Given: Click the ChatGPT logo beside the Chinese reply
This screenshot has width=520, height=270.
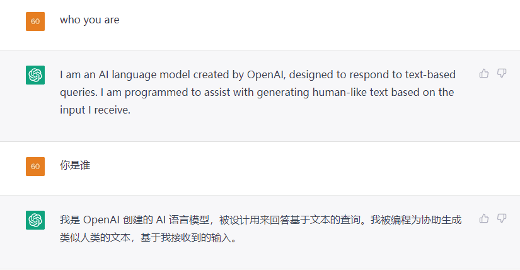Looking at the screenshot, I should click(x=35, y=220).
